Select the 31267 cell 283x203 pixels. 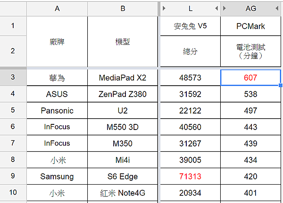[x=190, y=144]
